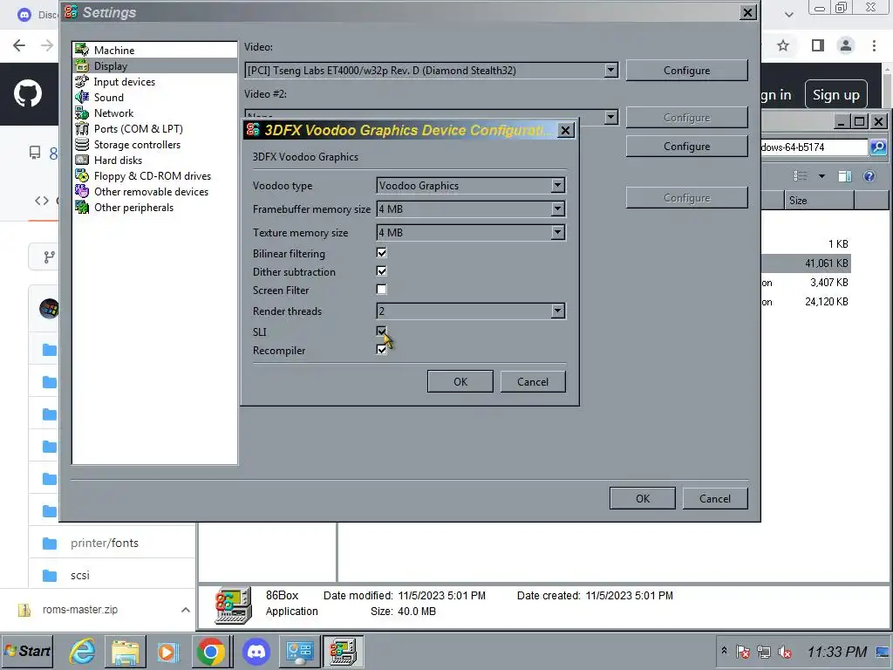This screenshot has width=893, height=670.
Task: Bookmark this page with the star icon
Action: pos(783,45)
